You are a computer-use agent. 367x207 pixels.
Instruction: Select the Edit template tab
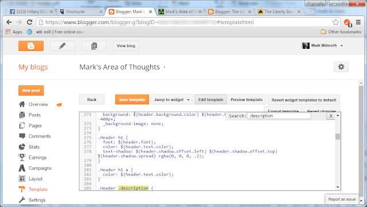pos(210,100)
